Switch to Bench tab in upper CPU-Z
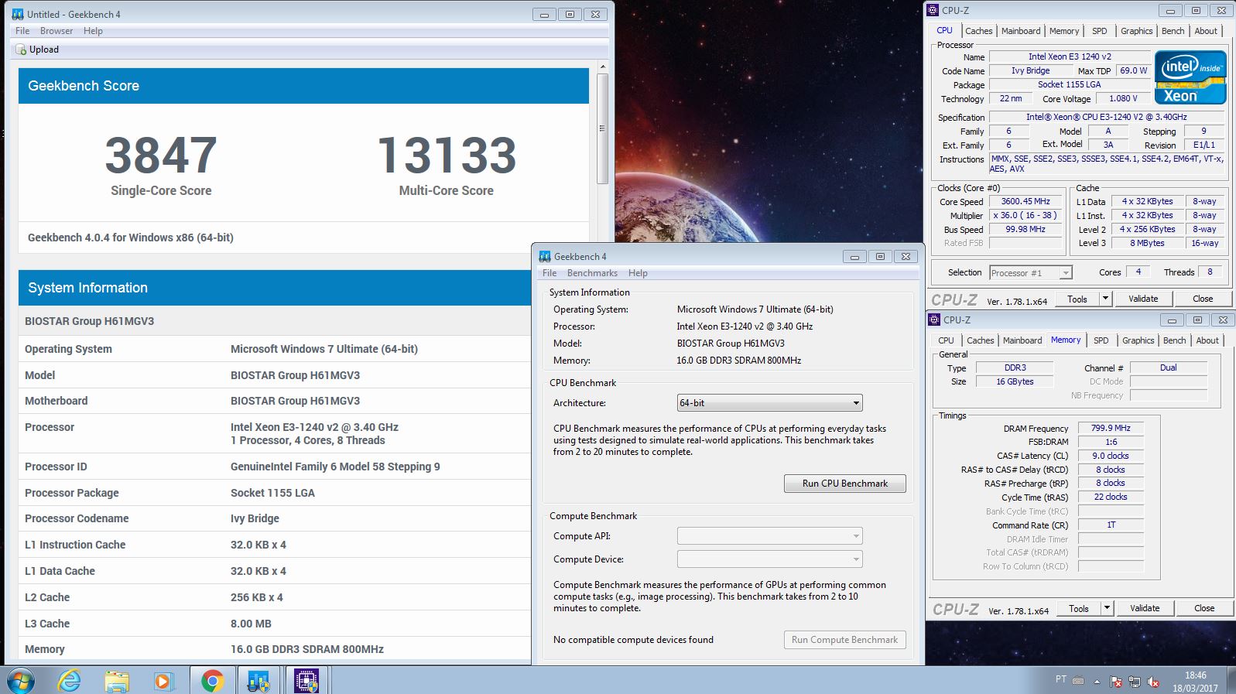 click(x=1173, y=31)
